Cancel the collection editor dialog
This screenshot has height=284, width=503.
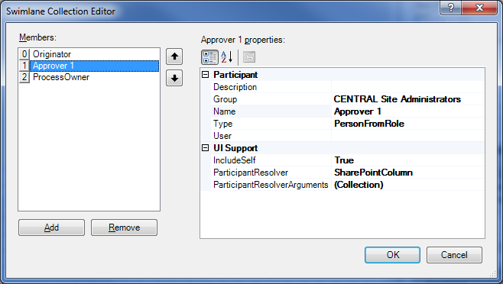point(454,255)
